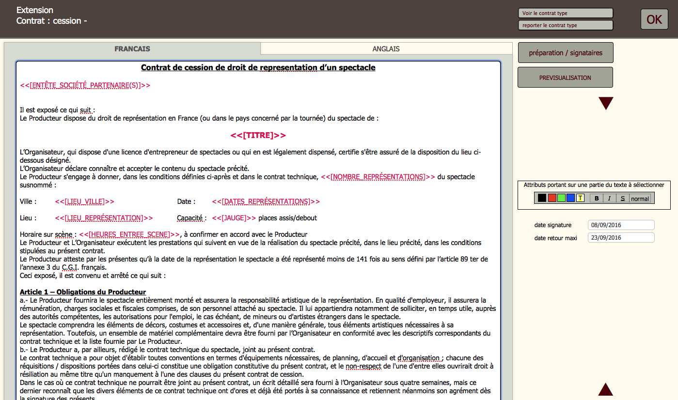Reset text style with normal button
Image resolution: width=678 pixels, height=400 pixels.
coord(640,198)
